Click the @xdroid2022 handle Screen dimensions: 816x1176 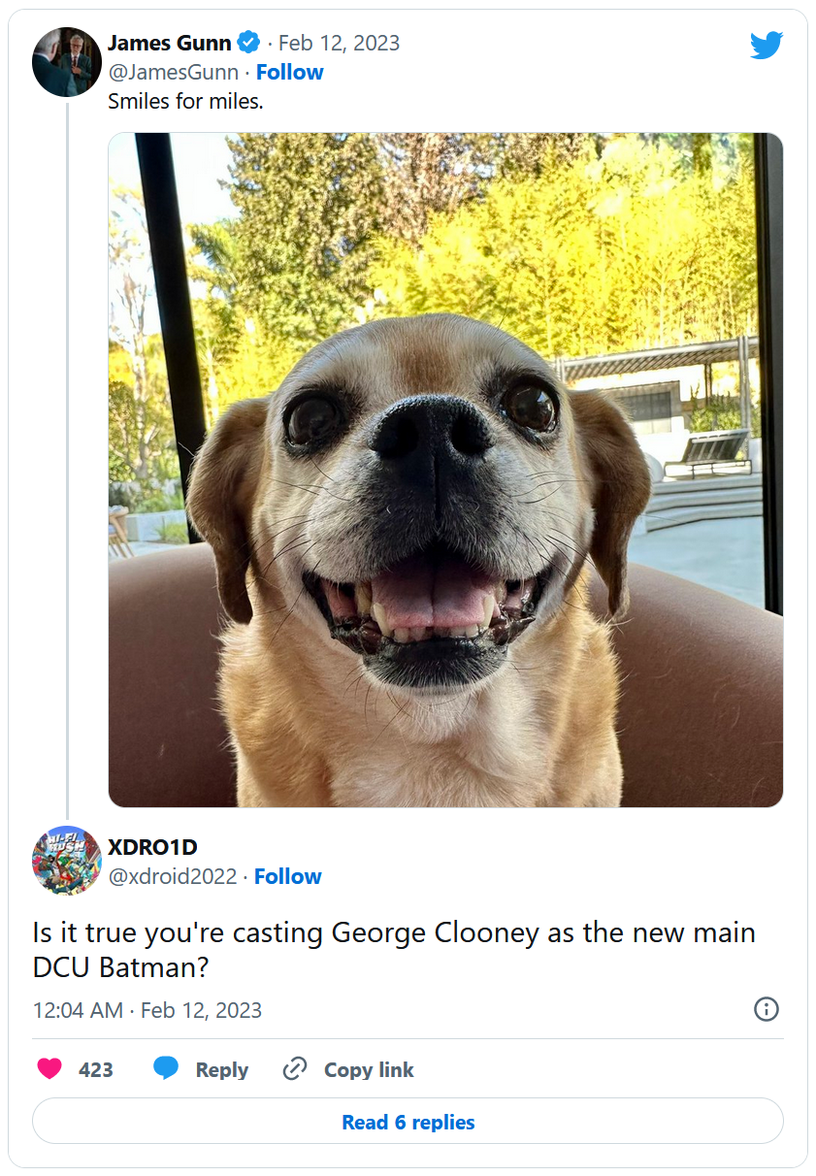point(172,876)
